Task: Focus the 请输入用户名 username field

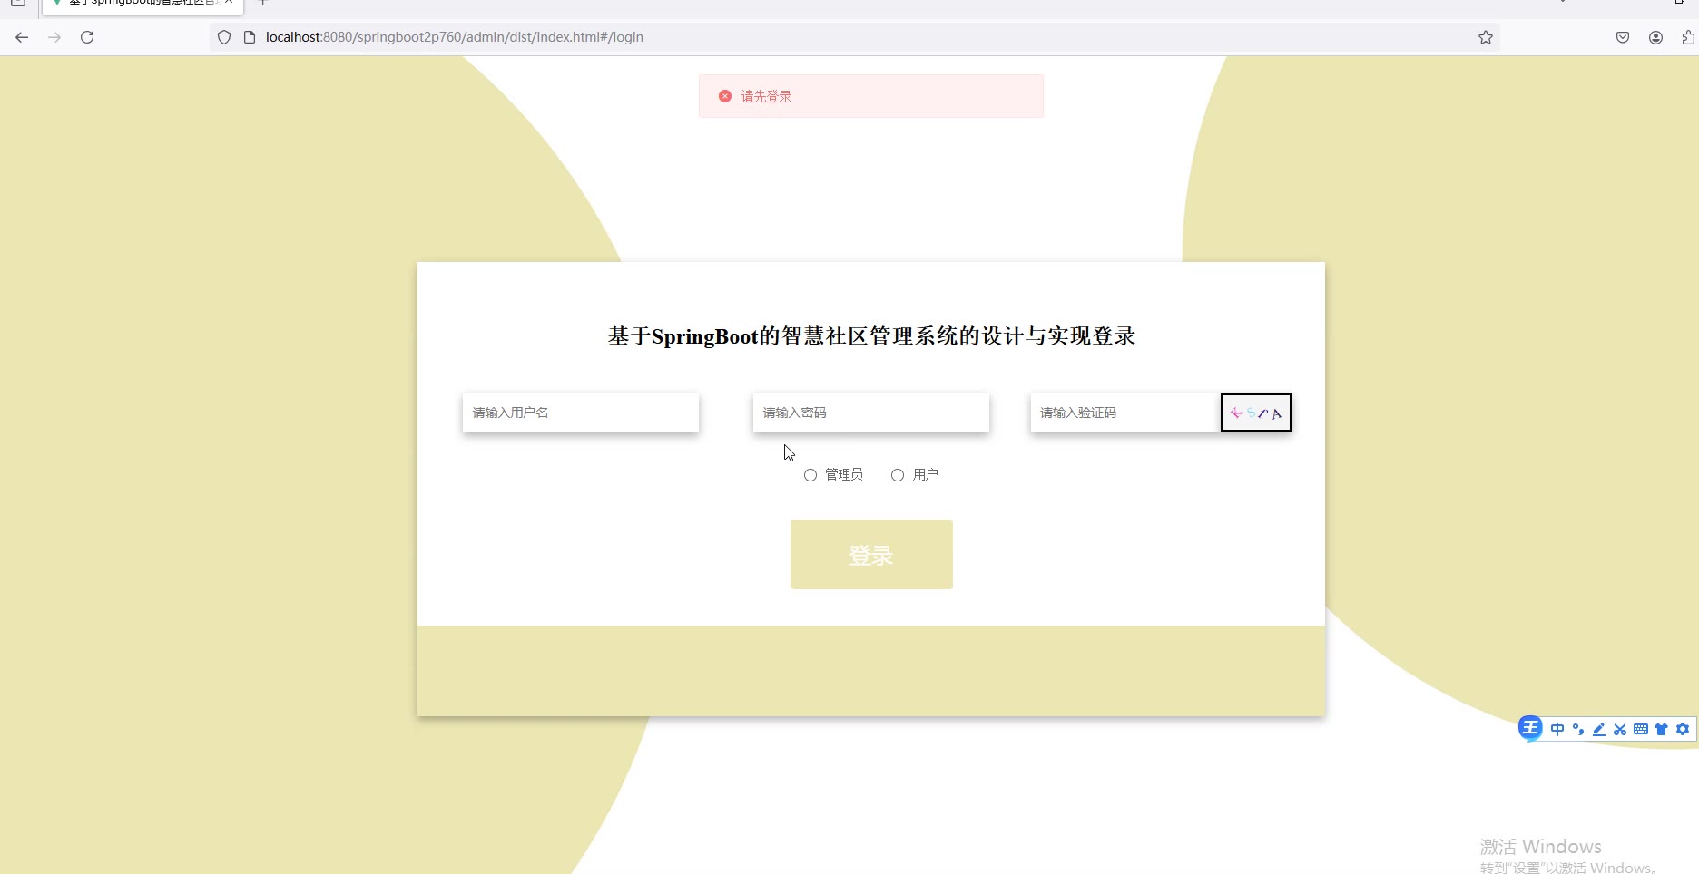Action: click(581, 413)
